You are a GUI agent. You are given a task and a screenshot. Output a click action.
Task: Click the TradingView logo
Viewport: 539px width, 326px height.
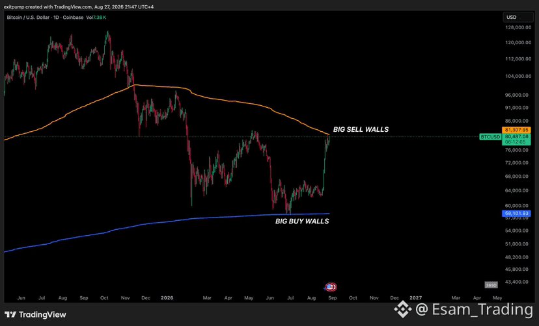(35, 314)
